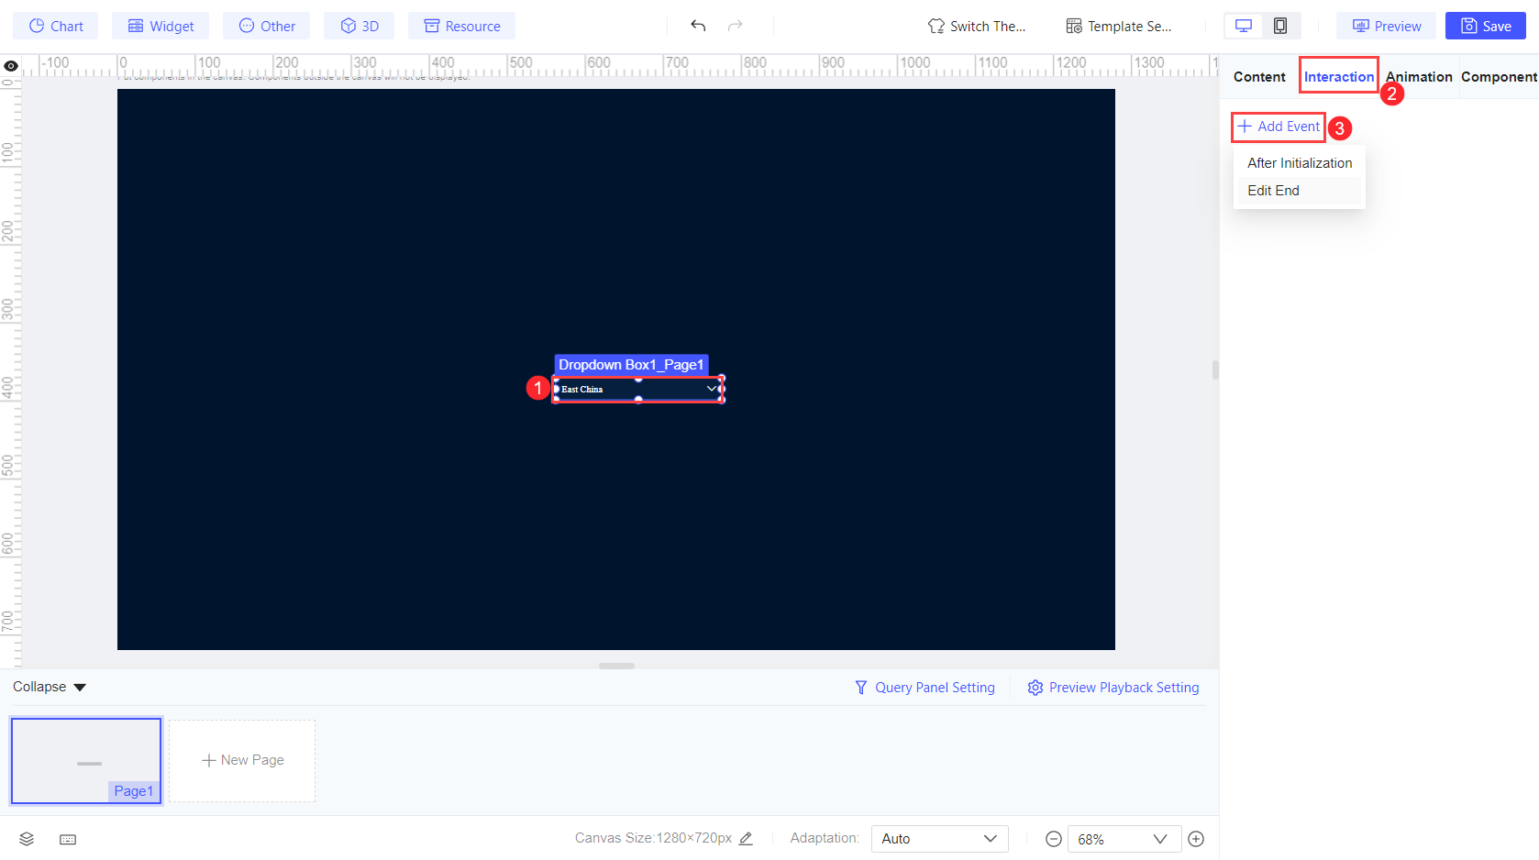Click the Add Event button
The width and height of the screenshot is (1539, 860).
pyautogui.click(x=1278, y=127)
